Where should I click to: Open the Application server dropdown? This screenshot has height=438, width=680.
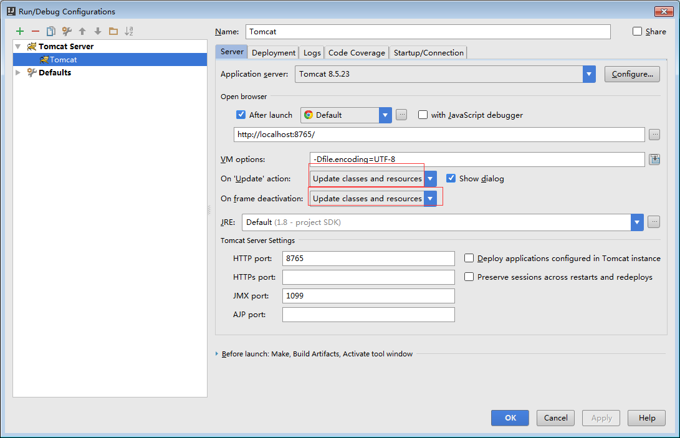click(589, 74)
